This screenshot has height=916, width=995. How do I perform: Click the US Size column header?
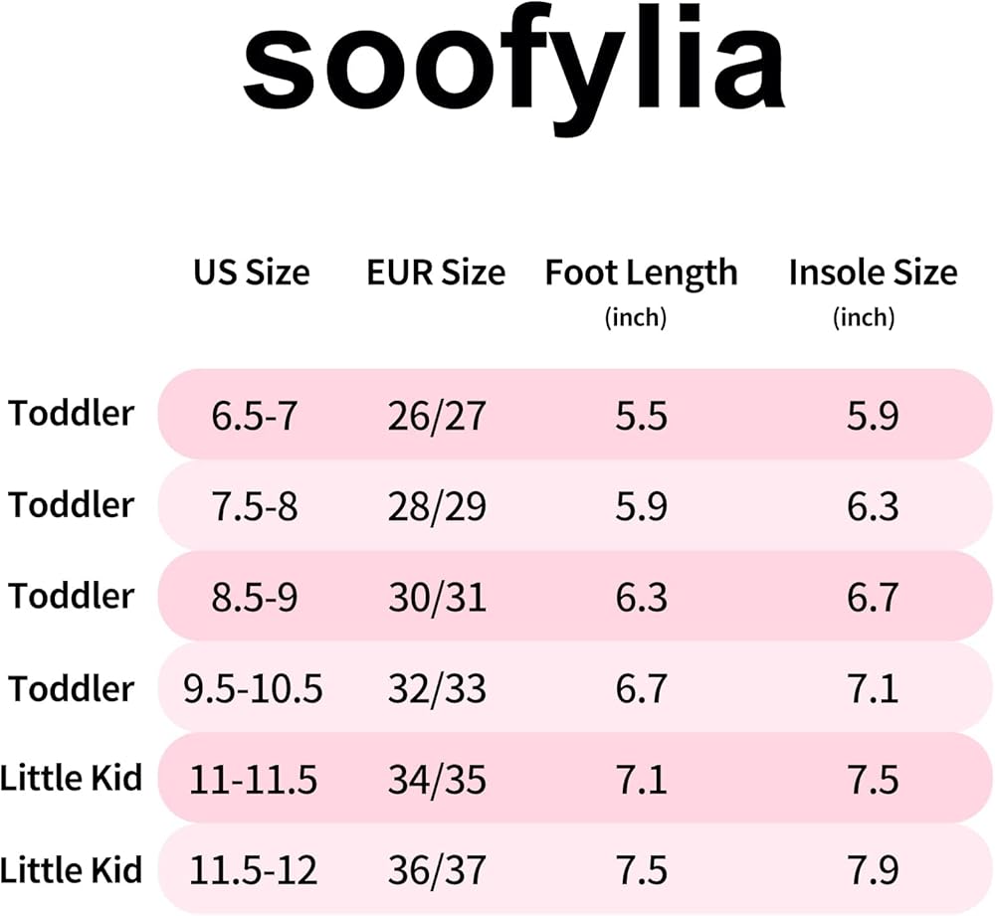pyautogui.click(x=251, y=273)
